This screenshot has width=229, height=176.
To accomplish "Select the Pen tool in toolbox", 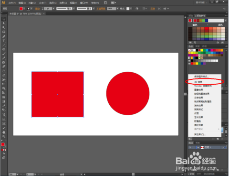I will [4, 36].
